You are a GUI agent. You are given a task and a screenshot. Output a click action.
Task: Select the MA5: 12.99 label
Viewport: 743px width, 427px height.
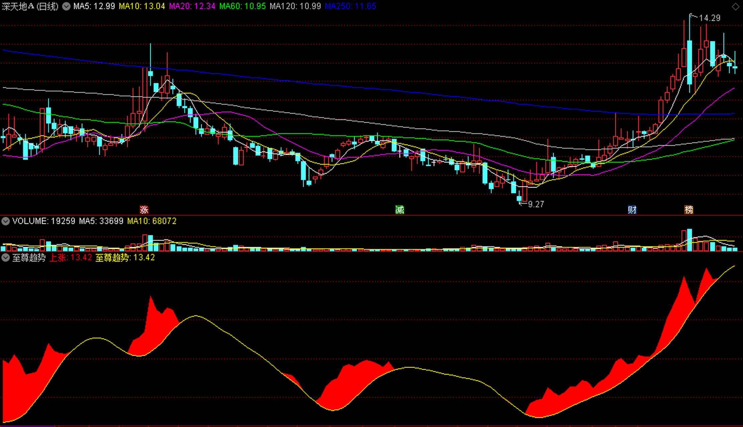point(94,6)
